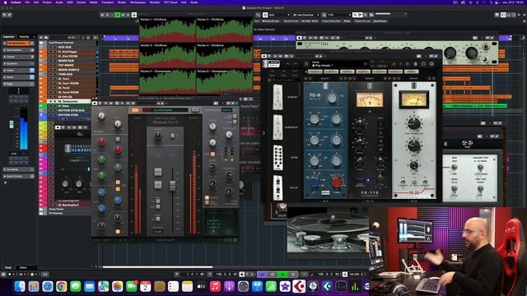The image size is (527, 296).
Task: Click the camera snapshot icon in Virtual Mix Rack
Action: pyautogui.click(x=423, y=64)
